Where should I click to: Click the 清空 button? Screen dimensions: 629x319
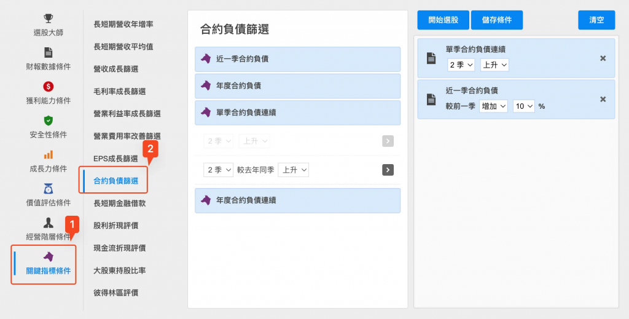click(x=596, y=20)
